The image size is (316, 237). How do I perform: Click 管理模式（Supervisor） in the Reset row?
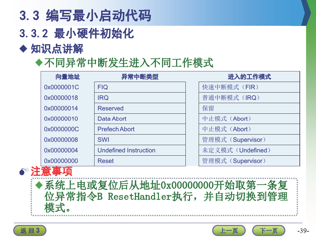coord(249,161)
